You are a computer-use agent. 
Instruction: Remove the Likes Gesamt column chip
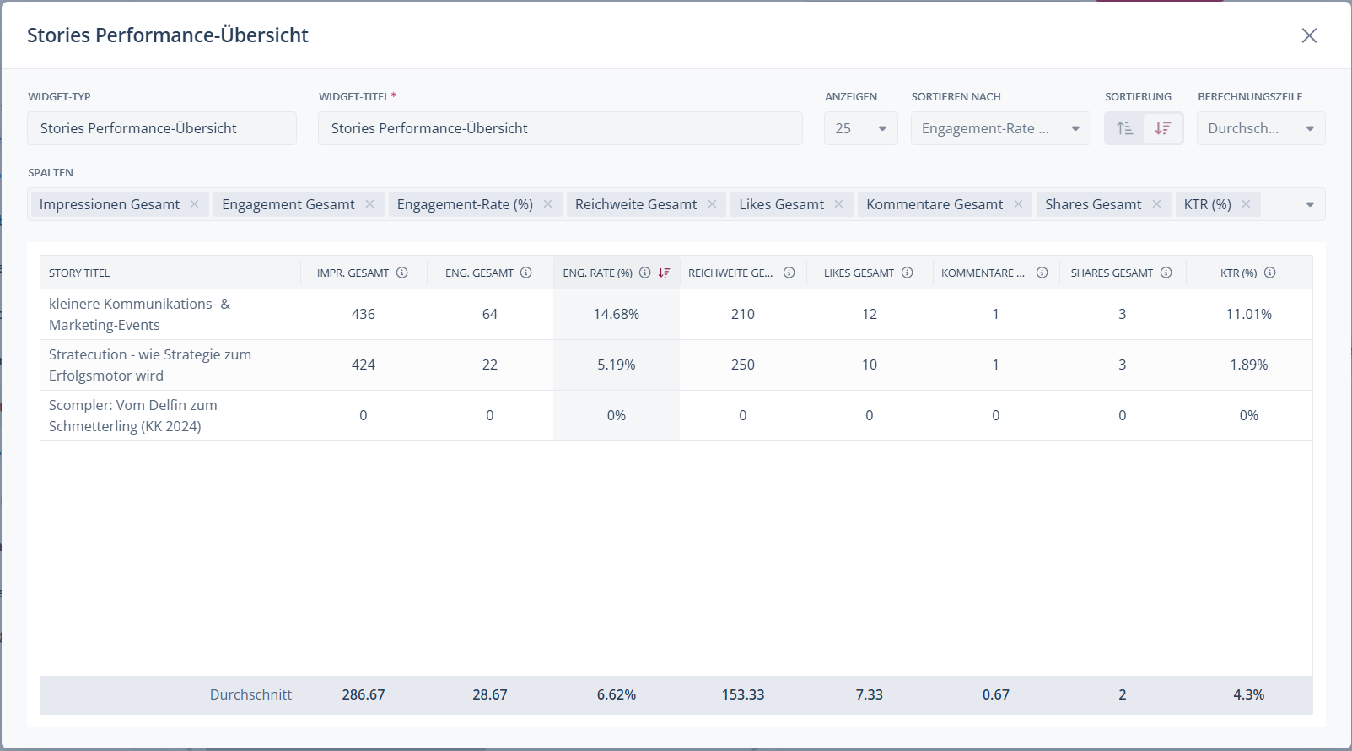point(838,204)
